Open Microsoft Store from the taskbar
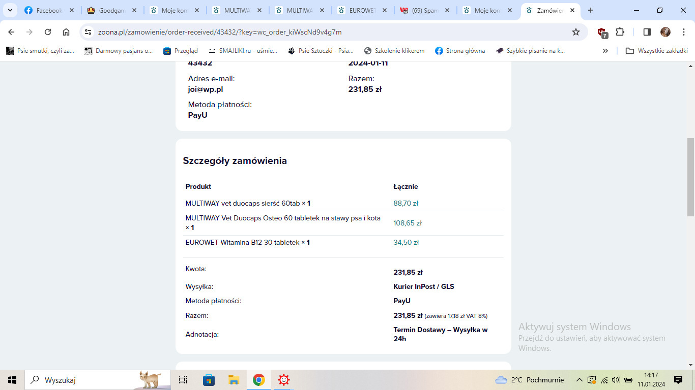The width and height of the screenshot is (695, 390). (x=209, y=380)
